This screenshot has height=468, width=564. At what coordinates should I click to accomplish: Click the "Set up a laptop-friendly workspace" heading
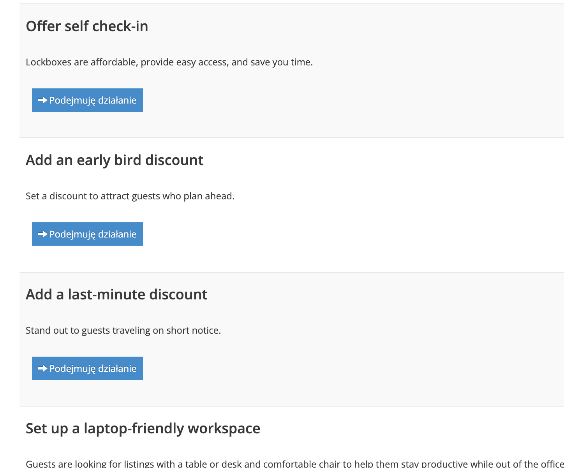click(143, 428)
